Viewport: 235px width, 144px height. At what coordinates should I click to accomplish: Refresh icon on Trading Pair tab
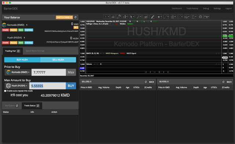(18, 51)
